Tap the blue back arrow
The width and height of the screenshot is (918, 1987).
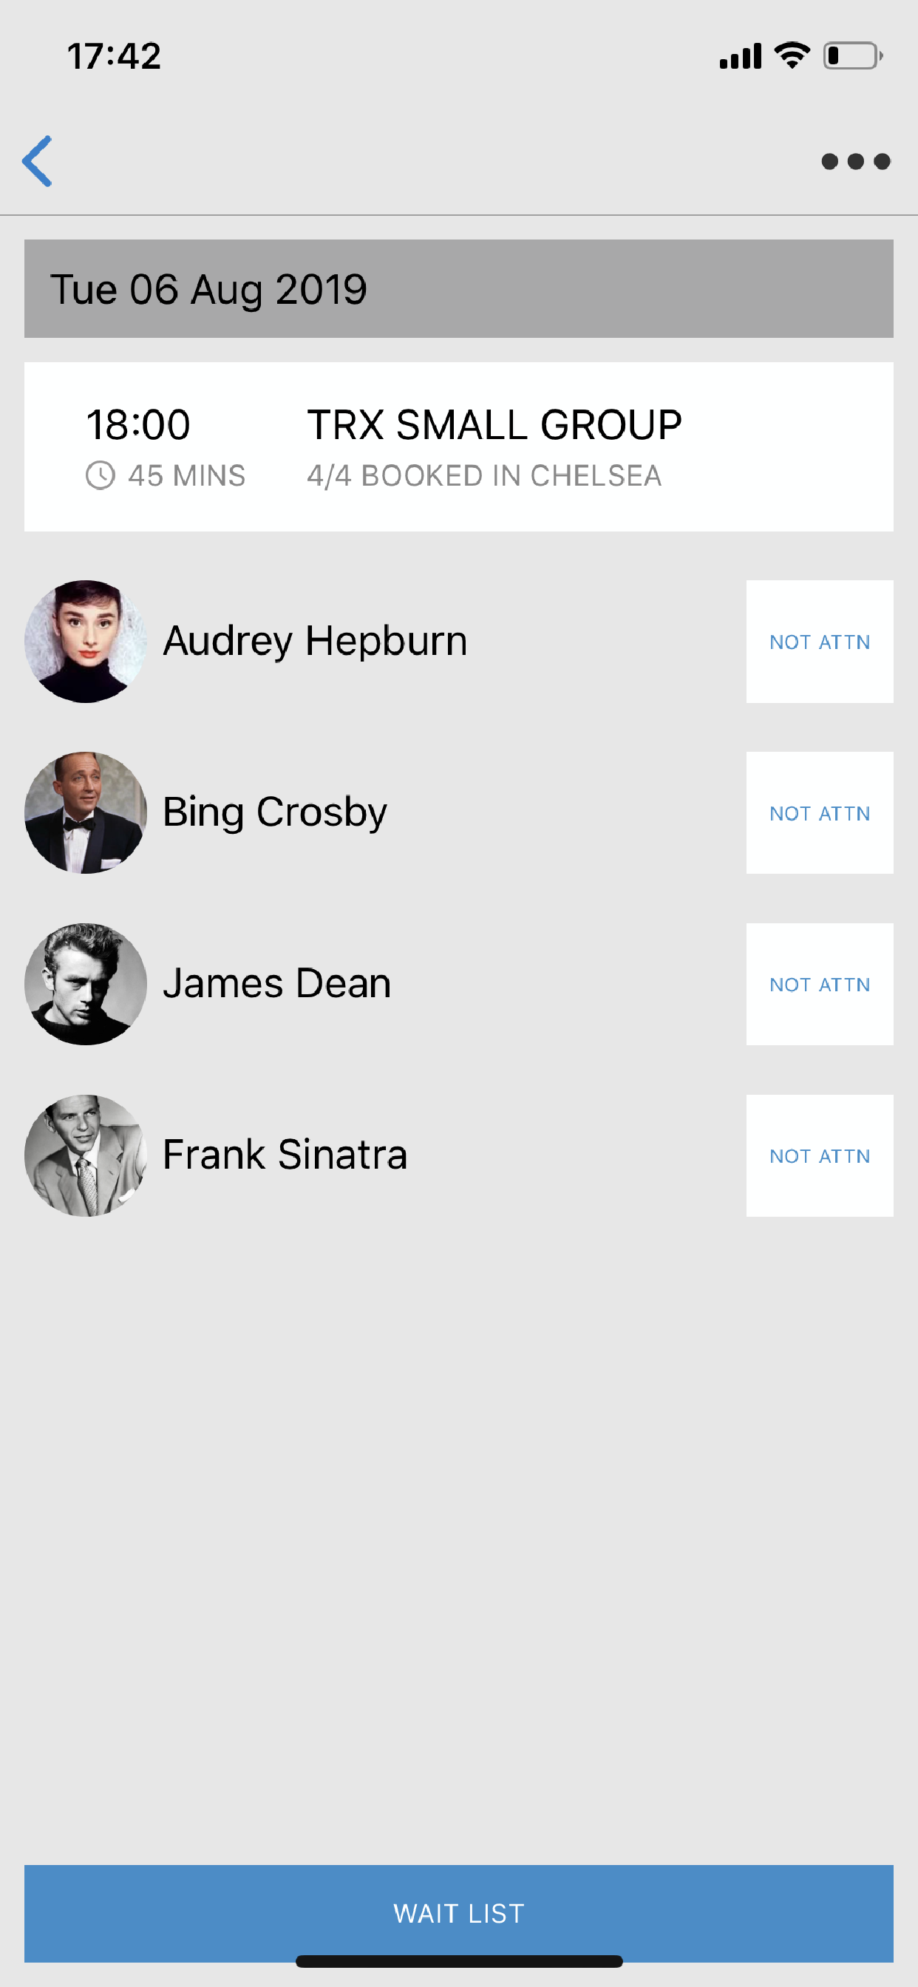point(38,161)
